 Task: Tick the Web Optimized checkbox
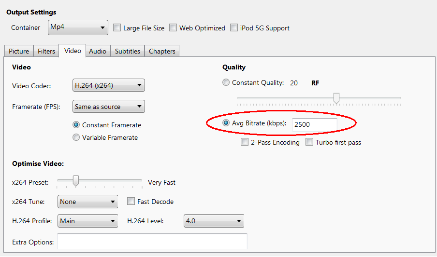[x=173, y=28]
